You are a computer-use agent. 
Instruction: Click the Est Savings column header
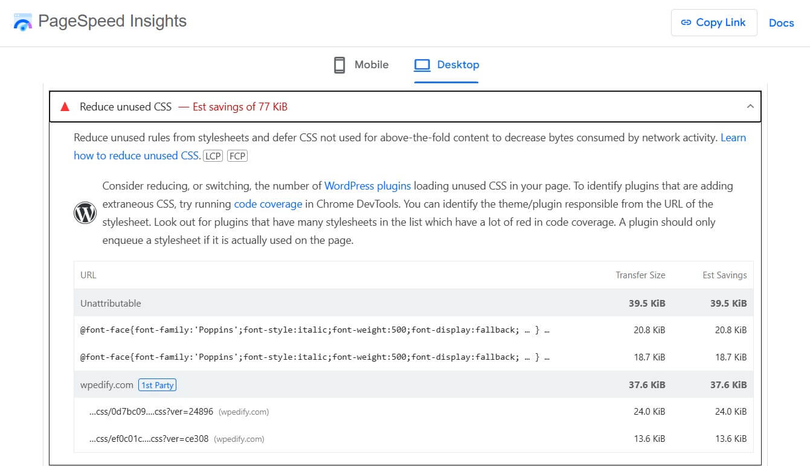[724, 275]
